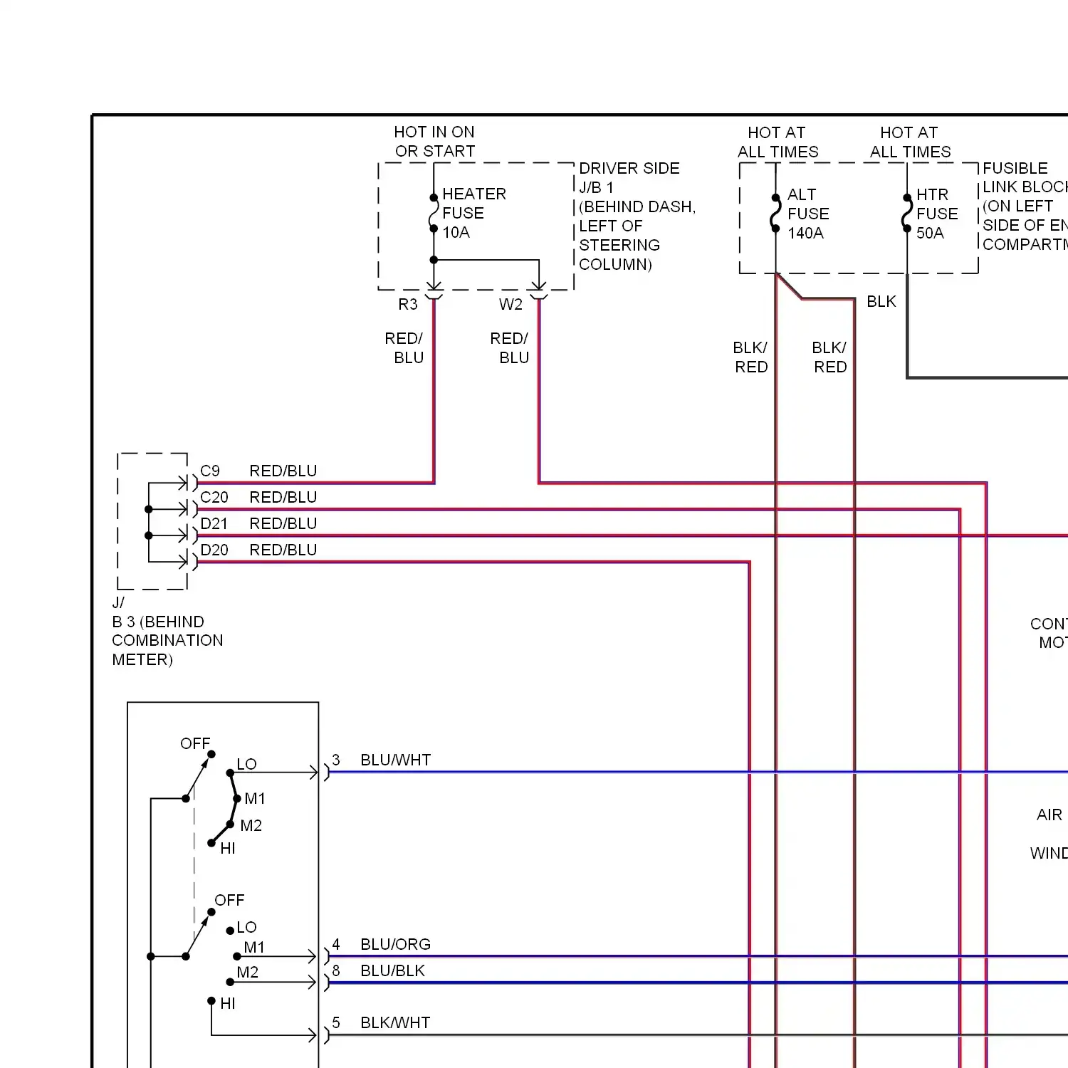Click the "RED/BLU" label beside R3 wire
Viewport: 1068px width, 1068px height.
404,348
